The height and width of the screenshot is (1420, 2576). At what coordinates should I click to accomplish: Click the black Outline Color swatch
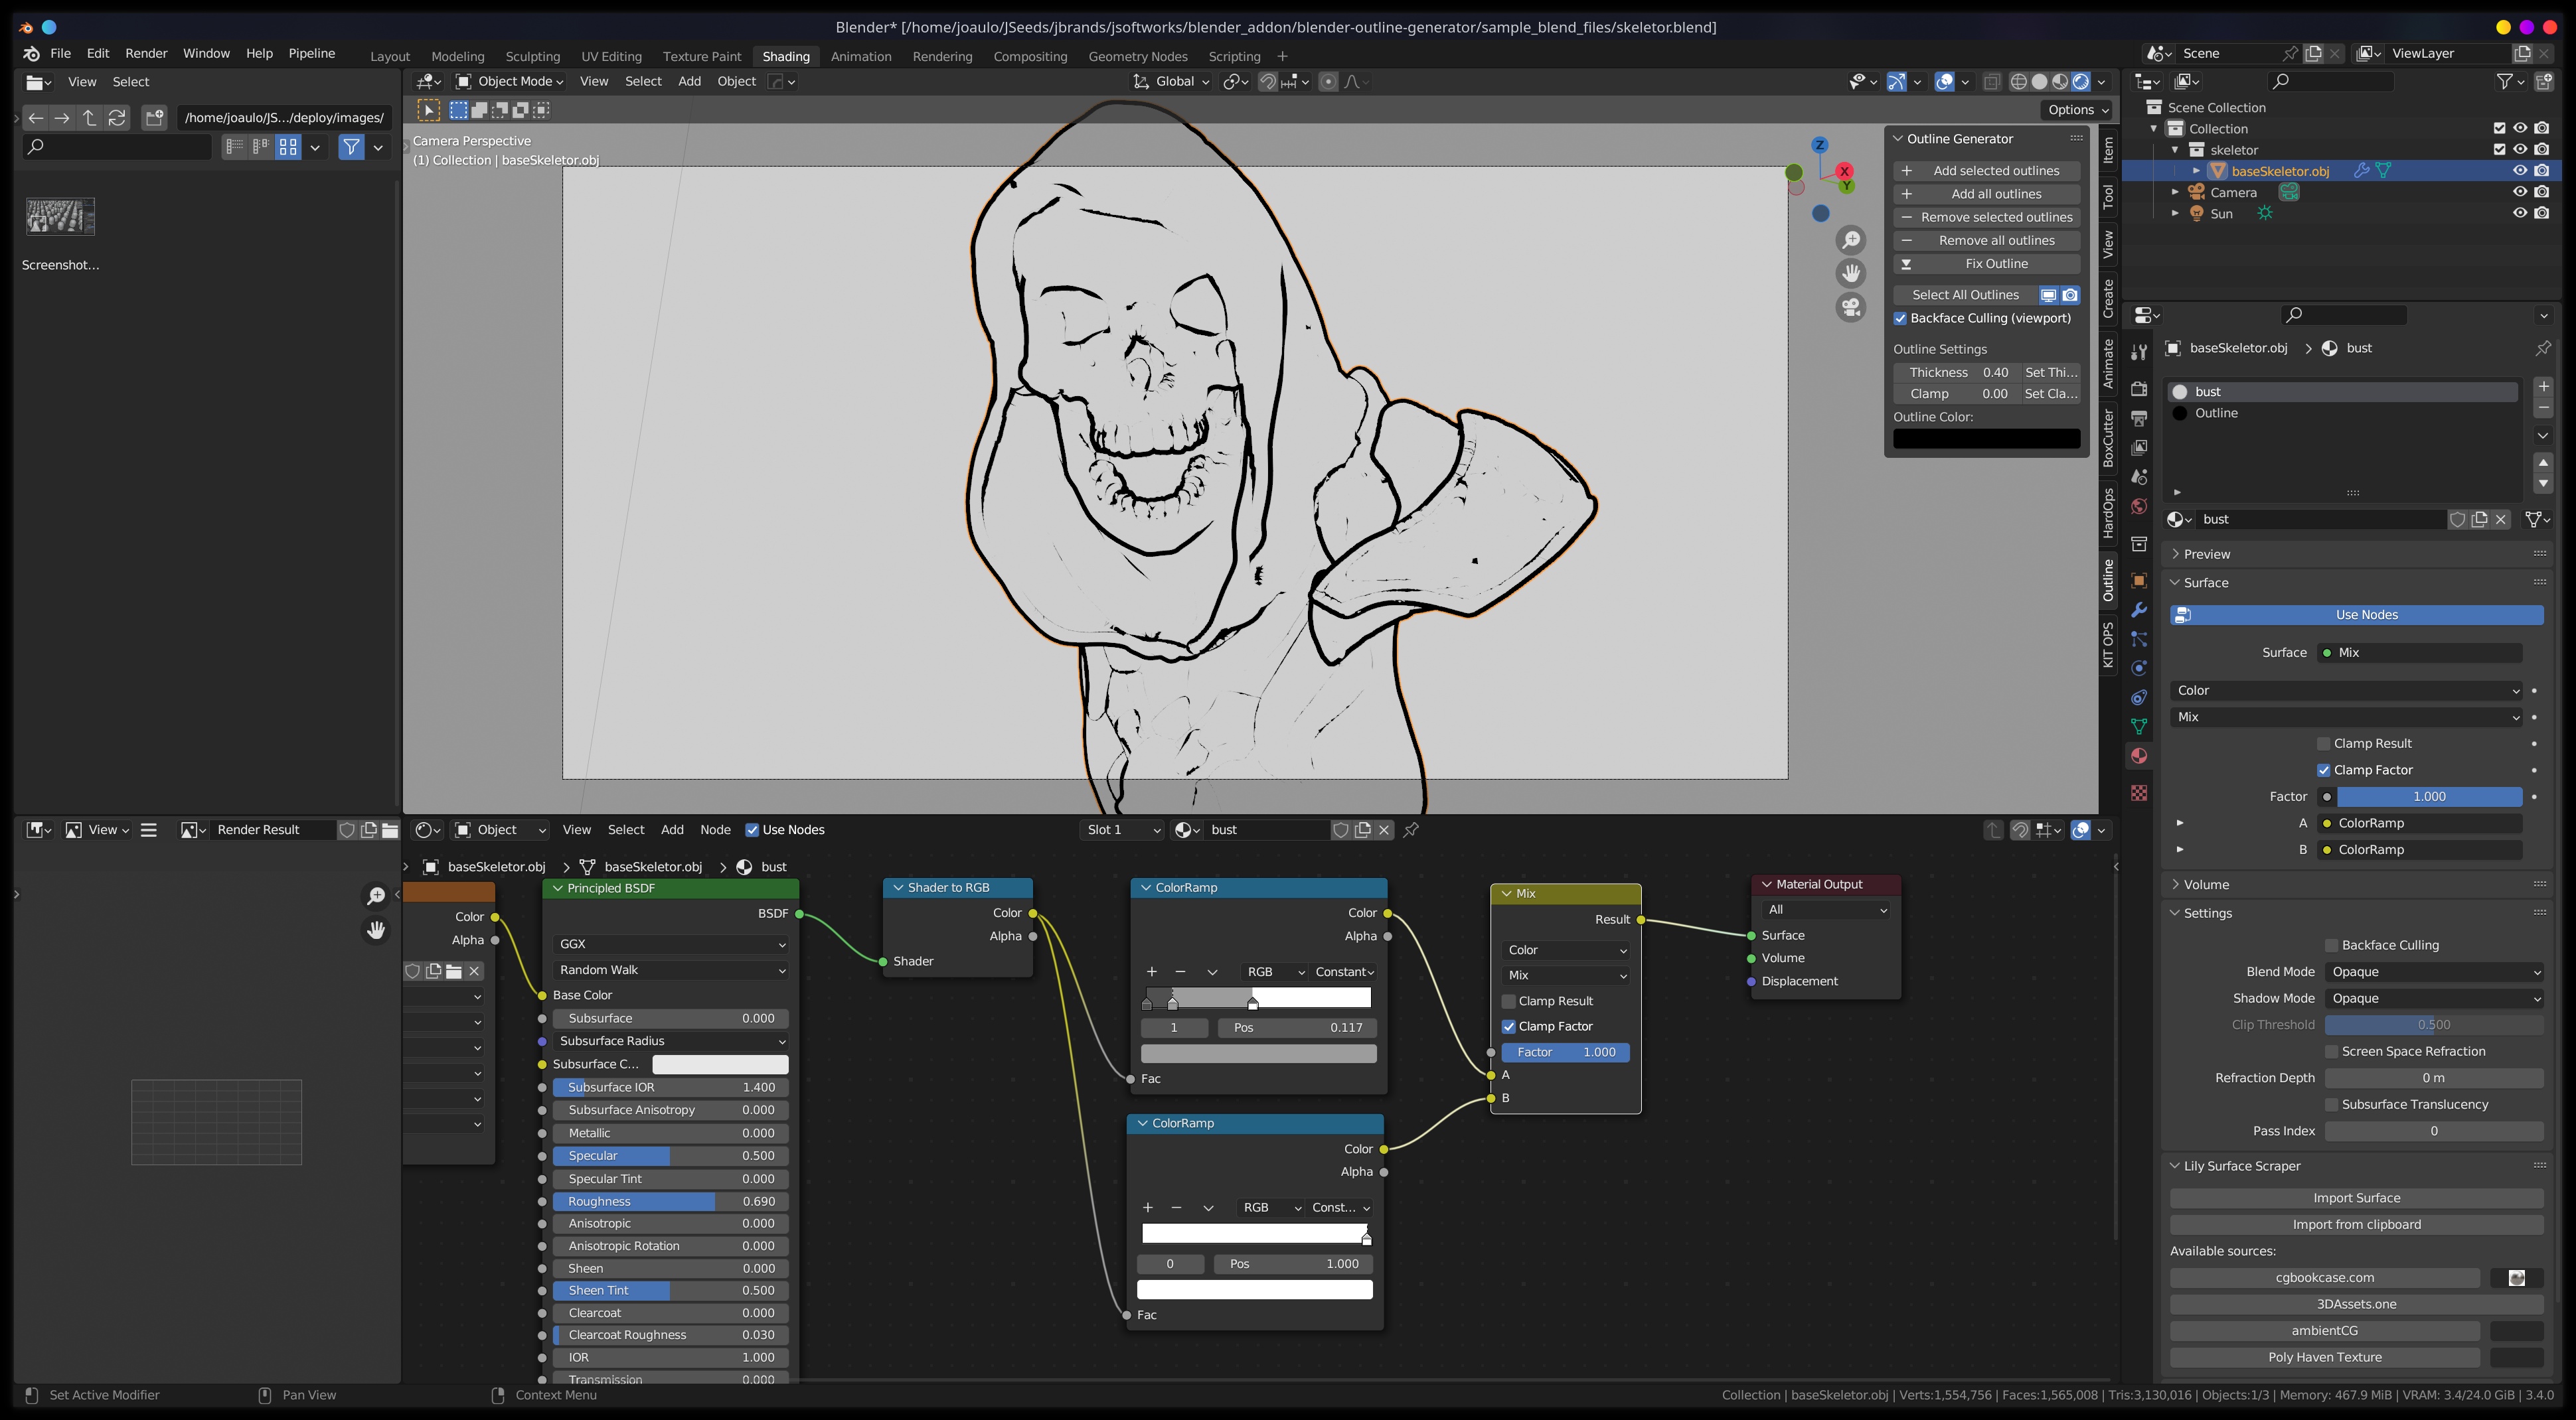[x=1986, y=439]
